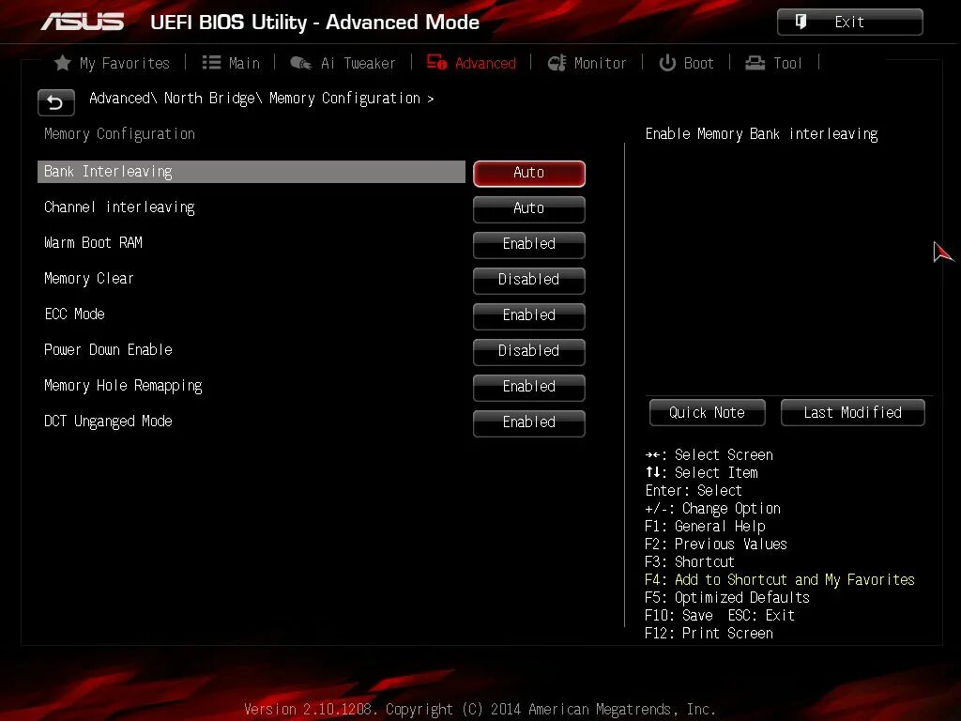Click the Tool printer-like icon

point(755,63)
